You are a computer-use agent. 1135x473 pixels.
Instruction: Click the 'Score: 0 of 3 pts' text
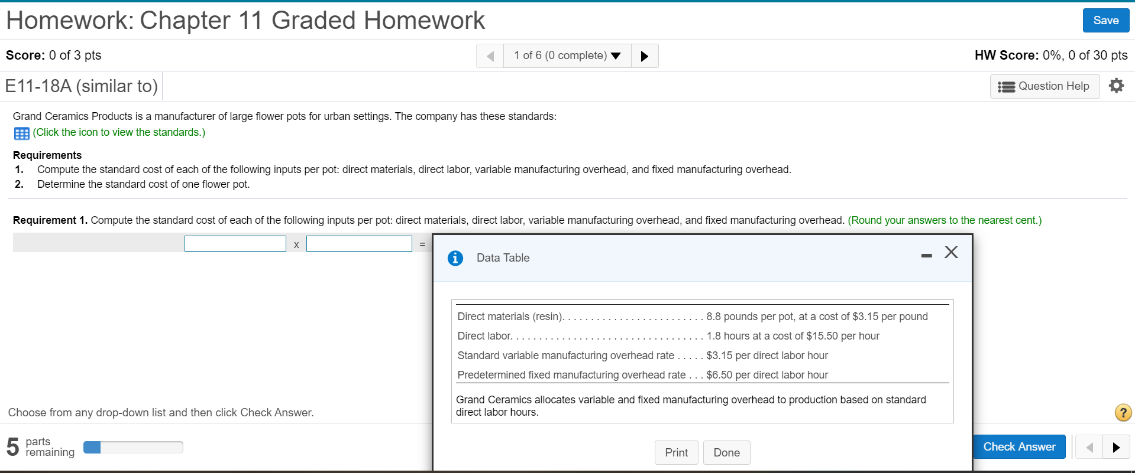54,56
